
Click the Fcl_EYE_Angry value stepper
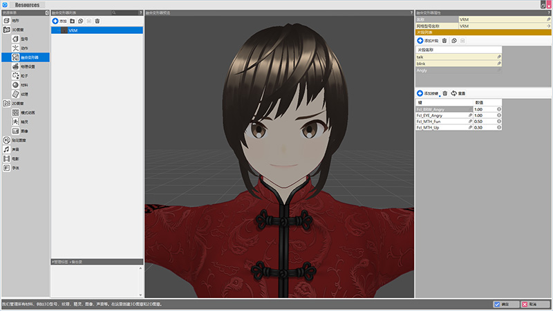499,115
